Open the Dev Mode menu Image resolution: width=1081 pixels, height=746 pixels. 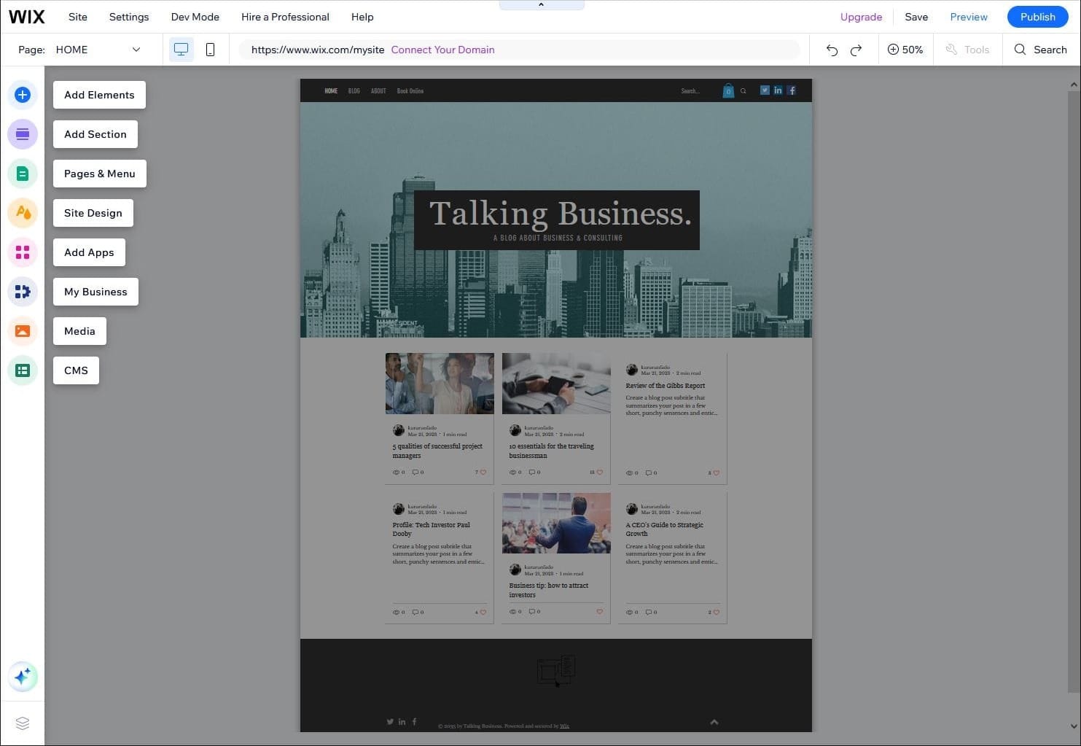pyautogui.click(x=195, y=17)
